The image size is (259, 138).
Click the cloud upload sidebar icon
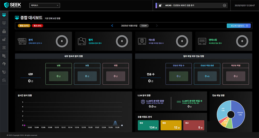pos(4,64)
